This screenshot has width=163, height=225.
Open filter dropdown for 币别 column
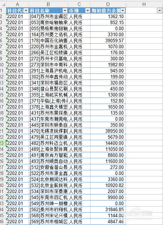pos(88,11)
